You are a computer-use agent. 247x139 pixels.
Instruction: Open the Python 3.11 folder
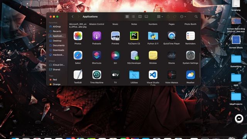[x=153, y=36]
